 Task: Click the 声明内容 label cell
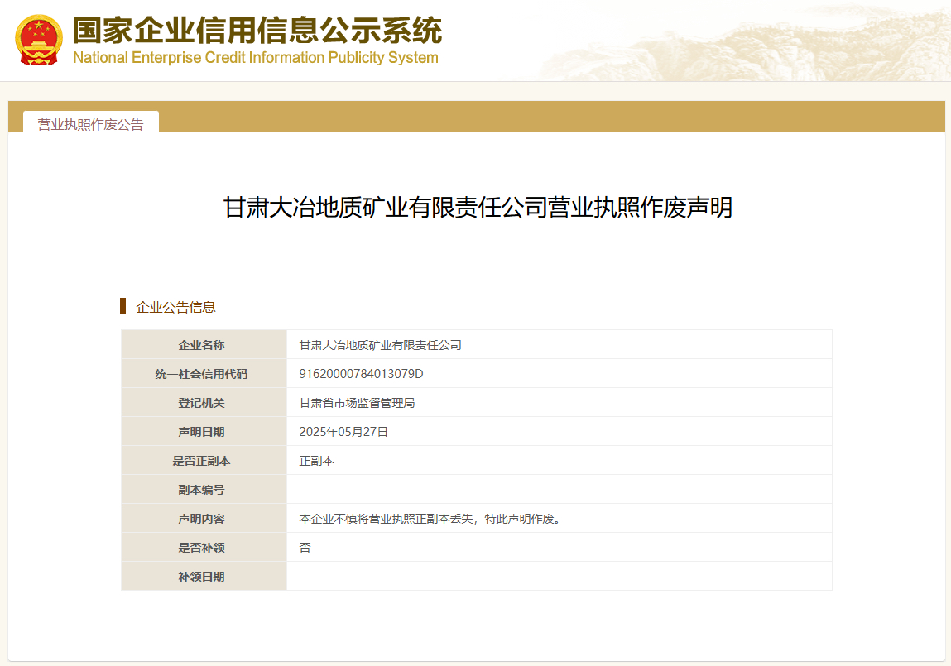[x=204, y=519]
